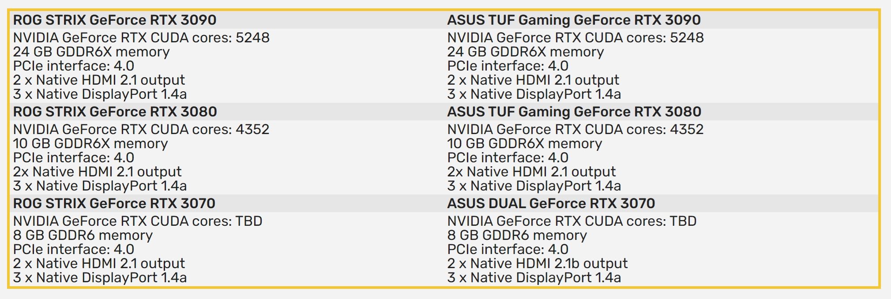Click the ASUS DUAL GeForce RTX 3070 heading
Viewport: 891px width, 299px height.
pyautogui.click(x=551, y=203)
